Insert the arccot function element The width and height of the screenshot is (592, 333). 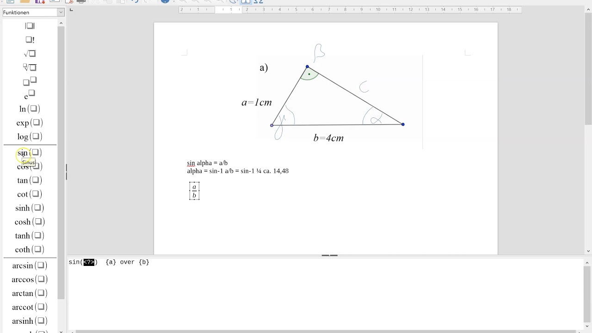pos(30,307)
